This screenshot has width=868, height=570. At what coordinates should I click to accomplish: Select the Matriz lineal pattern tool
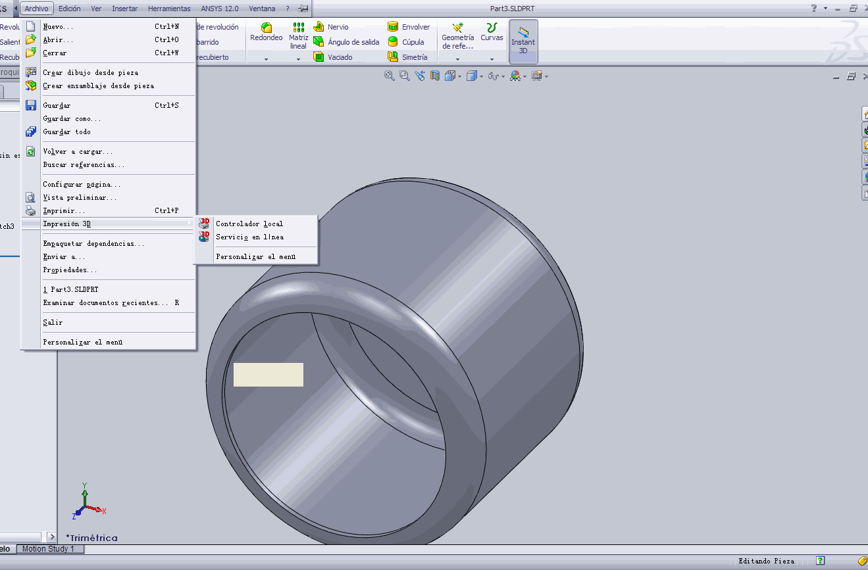point(298,36)
